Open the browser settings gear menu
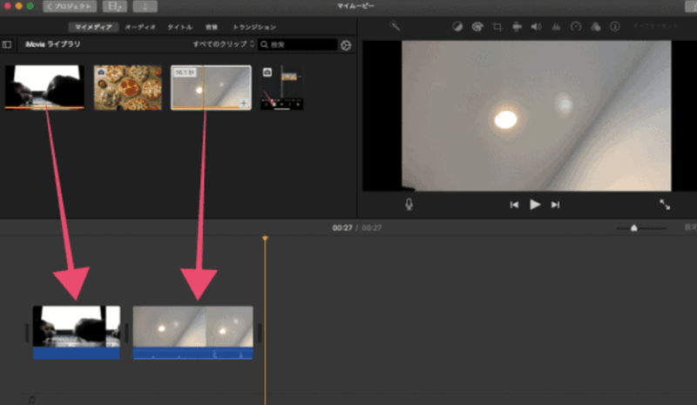The height and width of the screenshot is (405, 697). click(346, 44)
